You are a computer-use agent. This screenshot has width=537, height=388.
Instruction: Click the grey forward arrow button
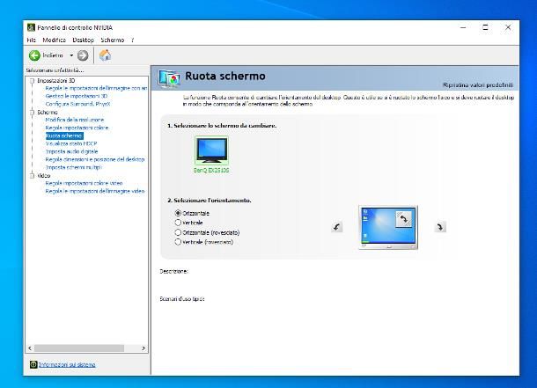pos(83,55)
